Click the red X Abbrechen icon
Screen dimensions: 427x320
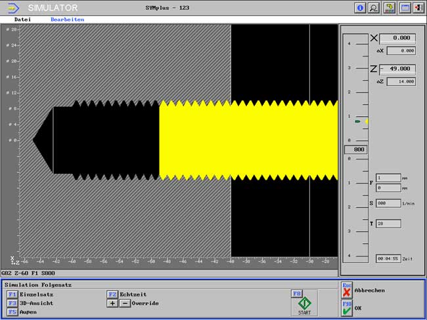coord(347,290)
